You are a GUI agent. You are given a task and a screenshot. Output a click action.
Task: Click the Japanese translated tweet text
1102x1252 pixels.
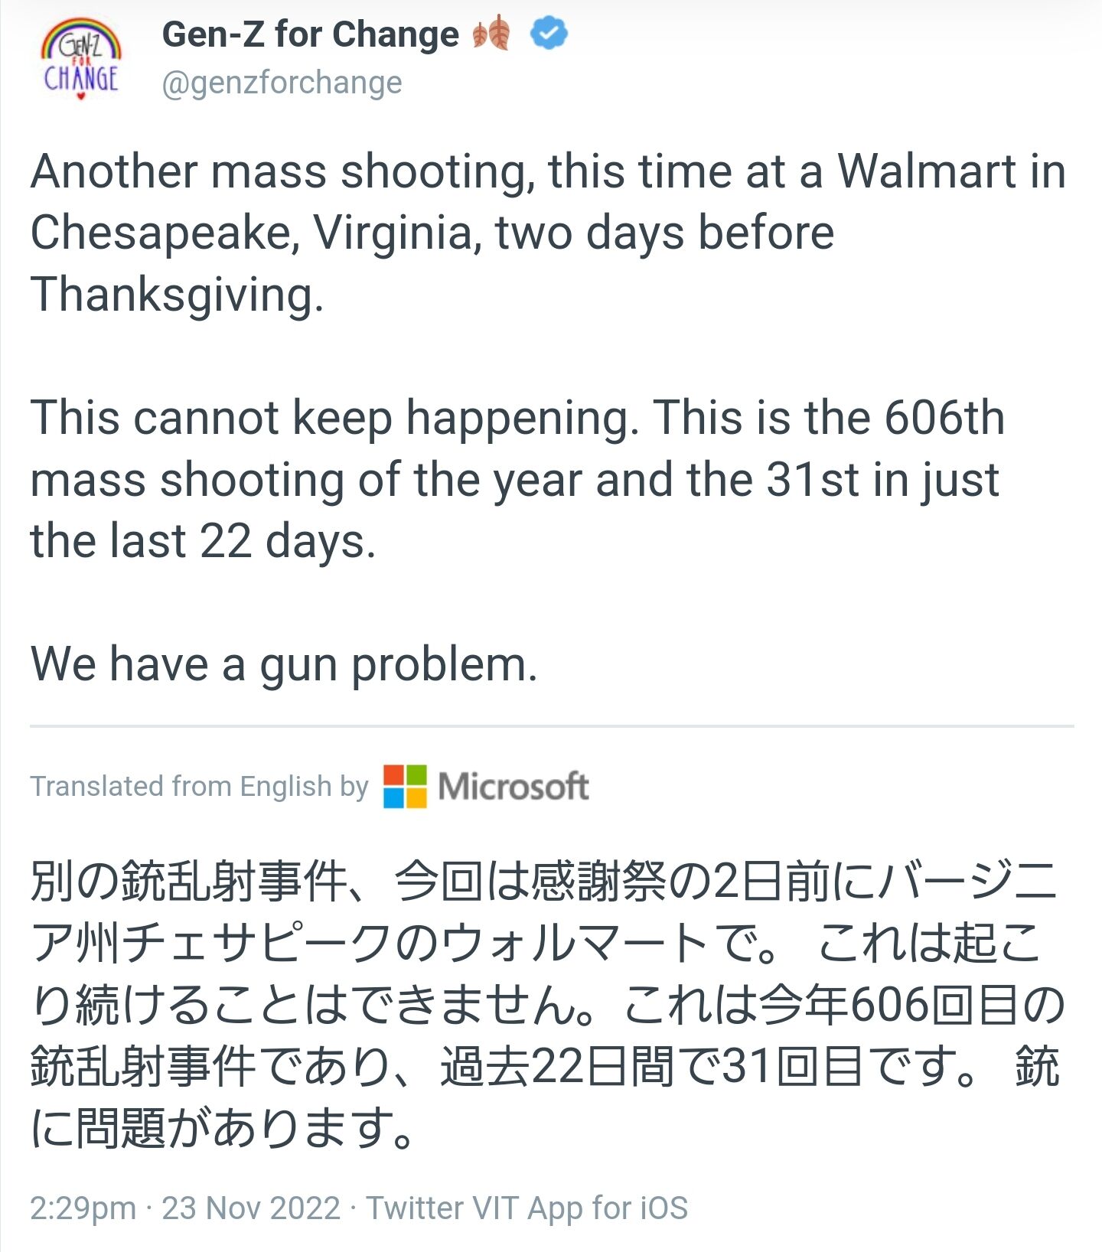(536, 1004)
